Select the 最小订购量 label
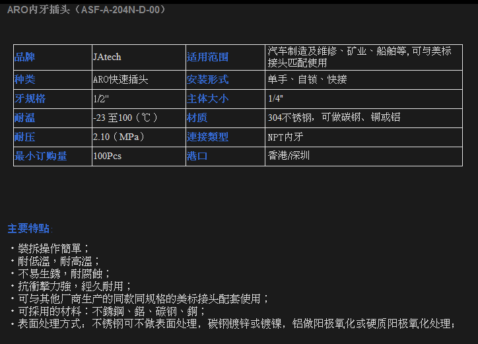The image size is (478, 344). [40, 156]
